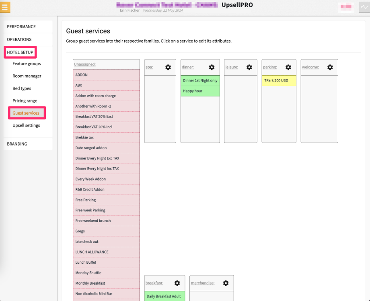Click the welcome family label
Viewport: 370px width, 301px height.
click(310, 67)
